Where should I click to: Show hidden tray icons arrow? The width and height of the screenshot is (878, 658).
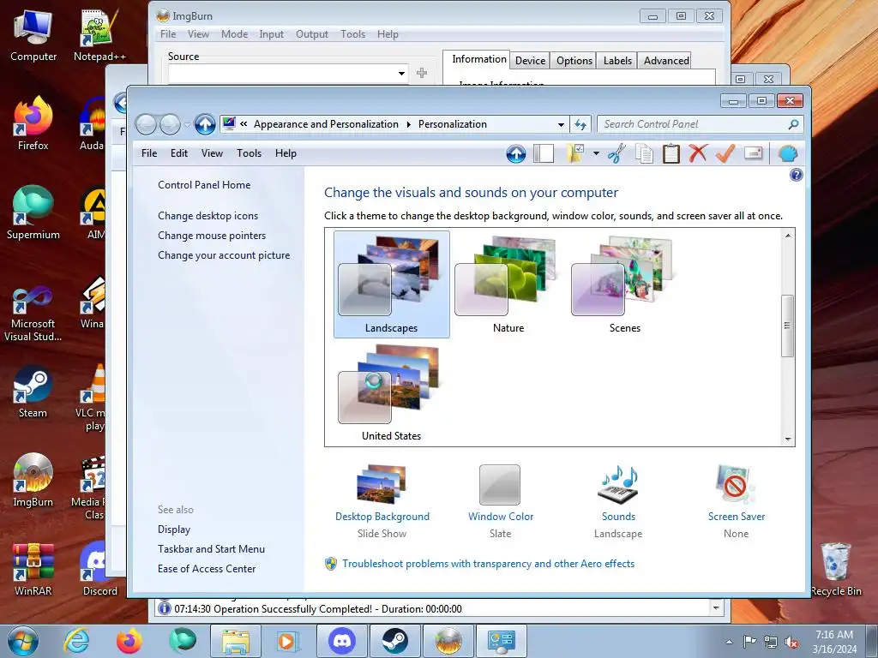pos(729,642)
